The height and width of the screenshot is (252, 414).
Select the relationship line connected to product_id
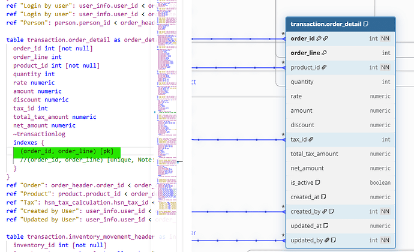click(x=238, y=68)
